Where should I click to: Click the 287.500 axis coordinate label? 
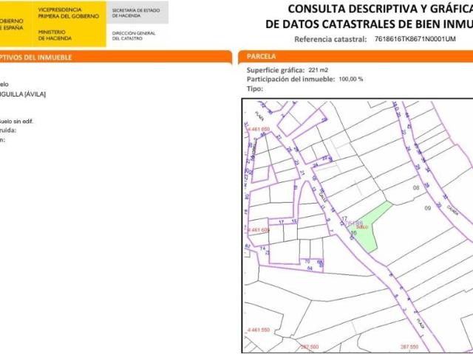[308, 347]
